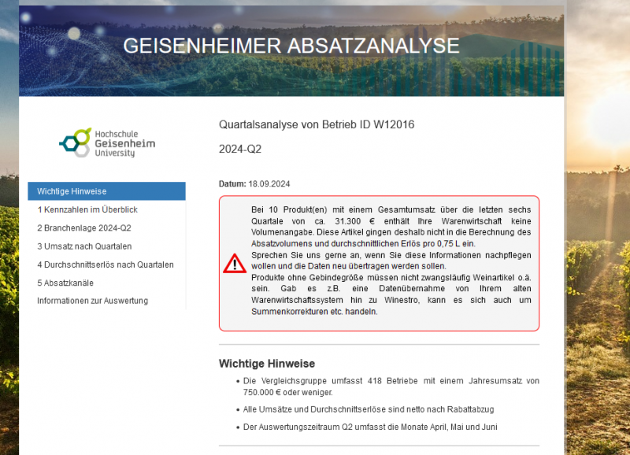
Task: Click the Geisenheimer Absatzanalyse banner title
Action: point(291,46)
